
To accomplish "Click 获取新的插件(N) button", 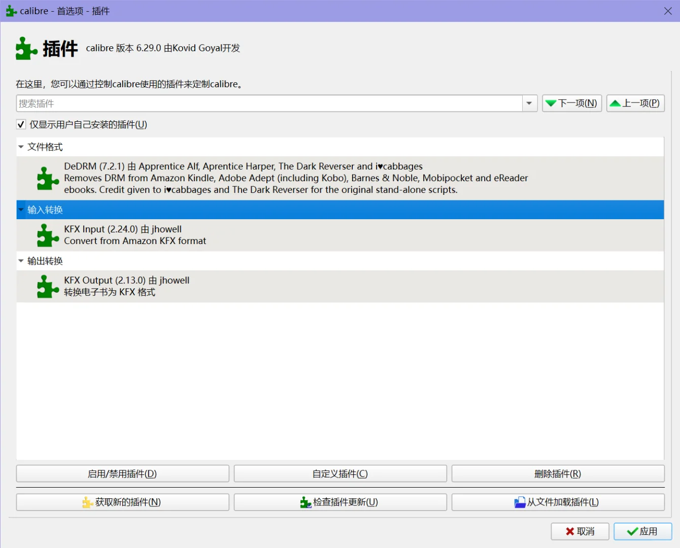I will click(123, 502).
